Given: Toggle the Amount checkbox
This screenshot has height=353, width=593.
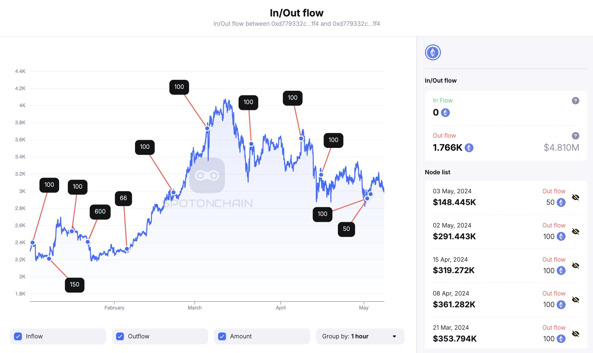Looking at the screenshot, I should 222,336.
